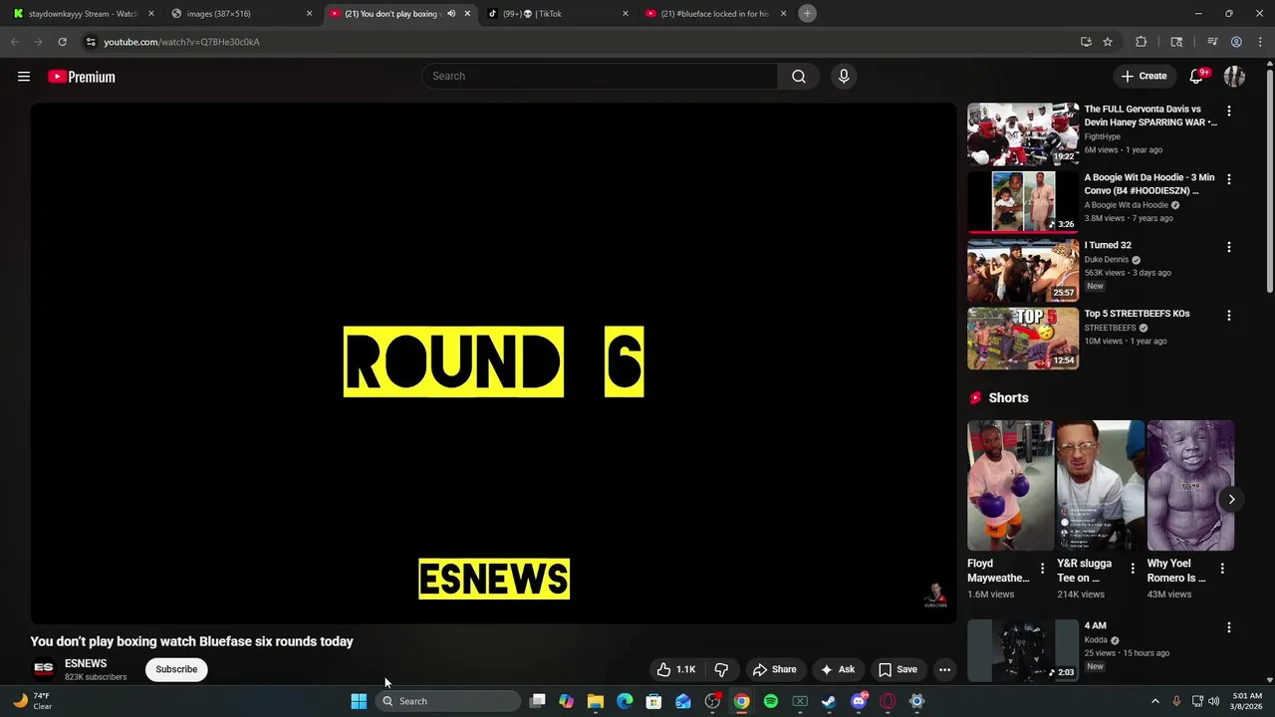Click the ESNEWS channel avatar
The image size is (1275, 717).
pos(44,669)
